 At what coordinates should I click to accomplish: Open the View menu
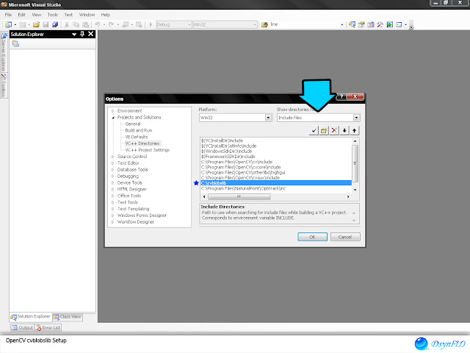36,15
